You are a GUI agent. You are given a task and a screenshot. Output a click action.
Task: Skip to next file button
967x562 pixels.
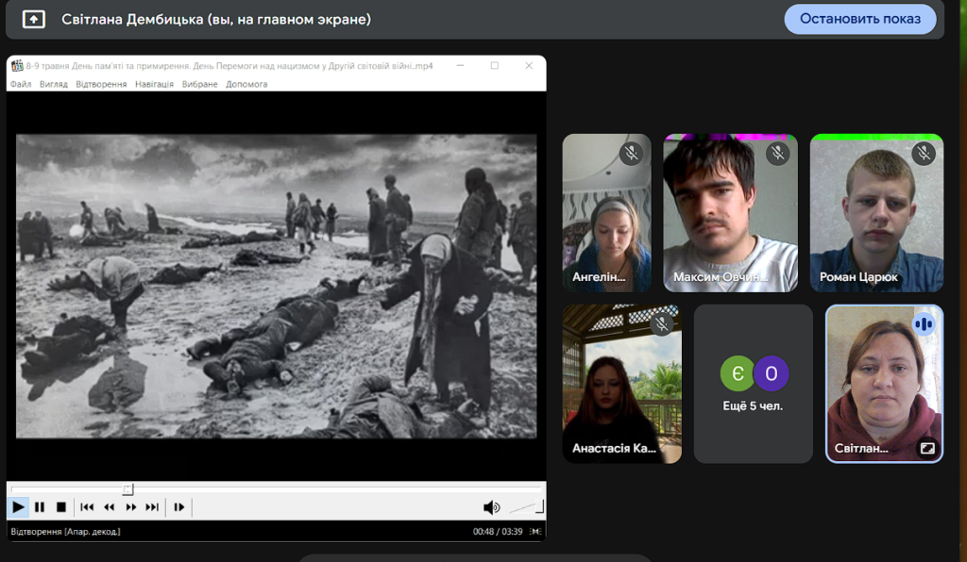coord(152,507)
